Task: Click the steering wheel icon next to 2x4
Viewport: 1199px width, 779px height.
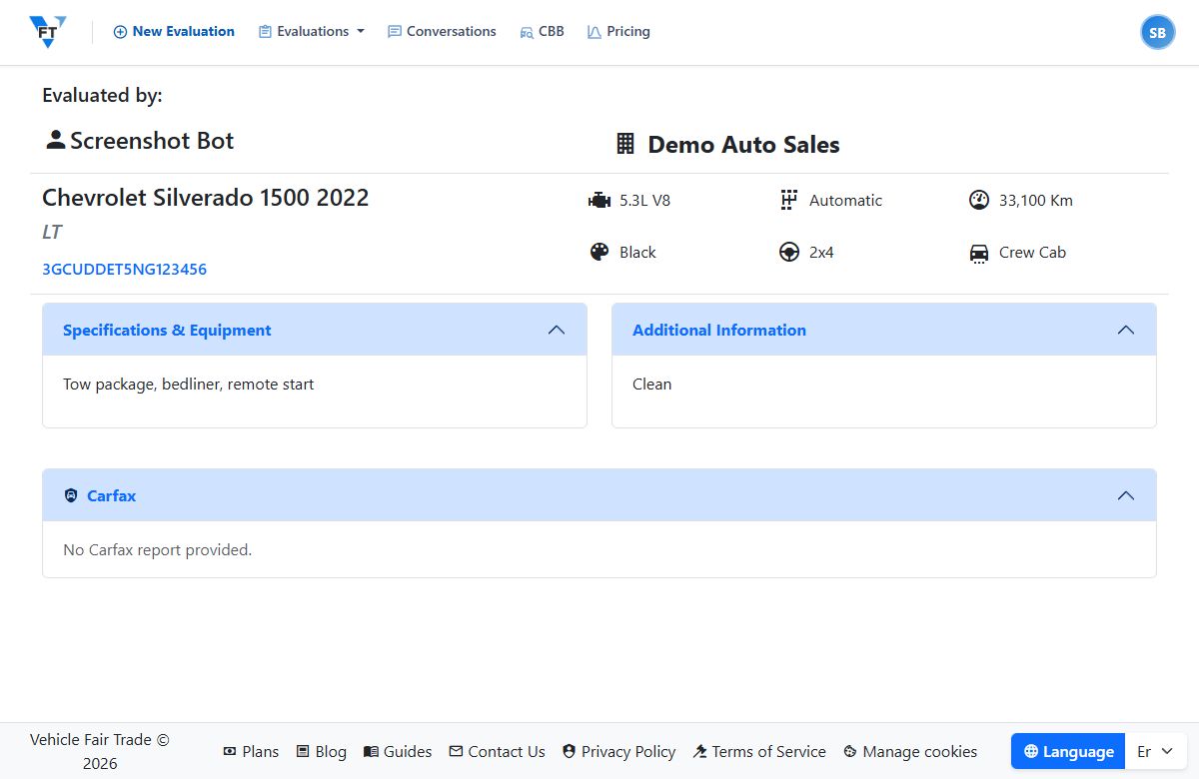Action: click(789, 252)
